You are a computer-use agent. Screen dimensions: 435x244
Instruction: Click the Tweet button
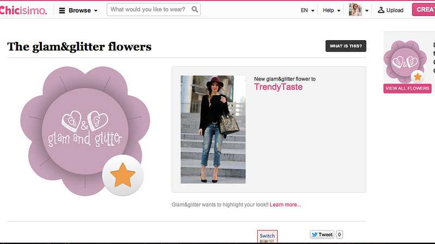click(322, 235)
